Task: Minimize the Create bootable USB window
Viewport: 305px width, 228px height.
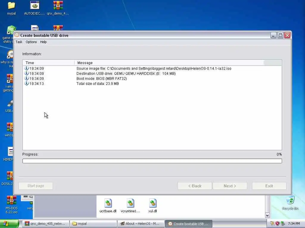Action: 273,35
